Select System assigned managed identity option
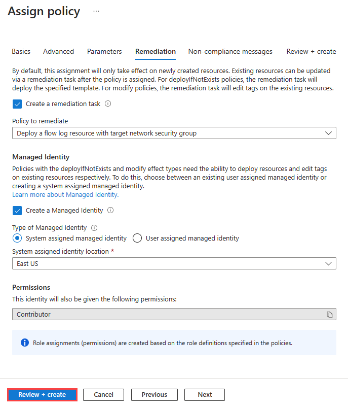Screen dimensions: 348x409 click(x=17, y=238)
